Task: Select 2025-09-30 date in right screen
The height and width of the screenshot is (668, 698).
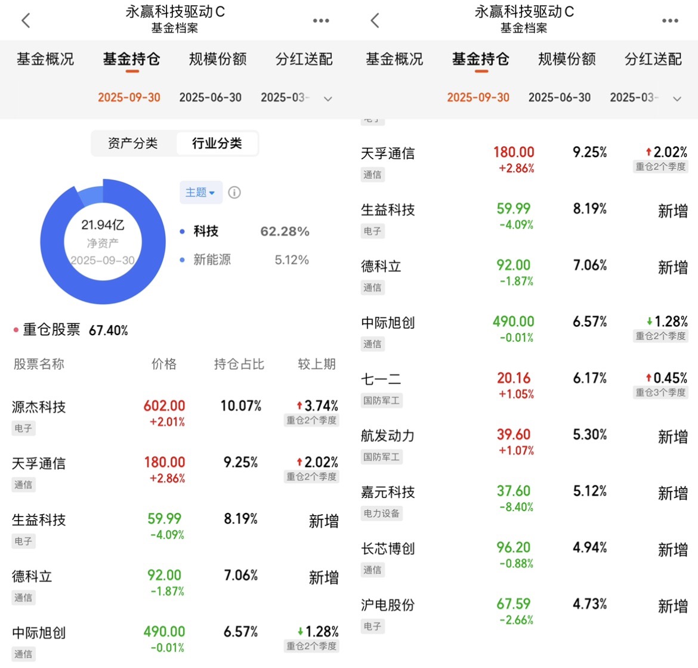Action: click(478, 97)
